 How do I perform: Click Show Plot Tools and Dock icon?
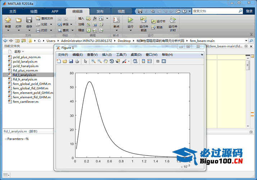[164, 61]
